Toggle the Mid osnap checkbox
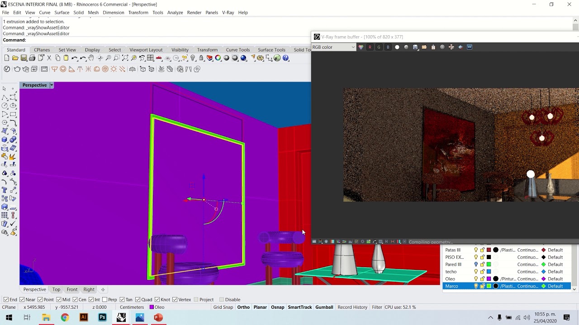This screenshot has width=579, height=325. click(x=59, y=300)
